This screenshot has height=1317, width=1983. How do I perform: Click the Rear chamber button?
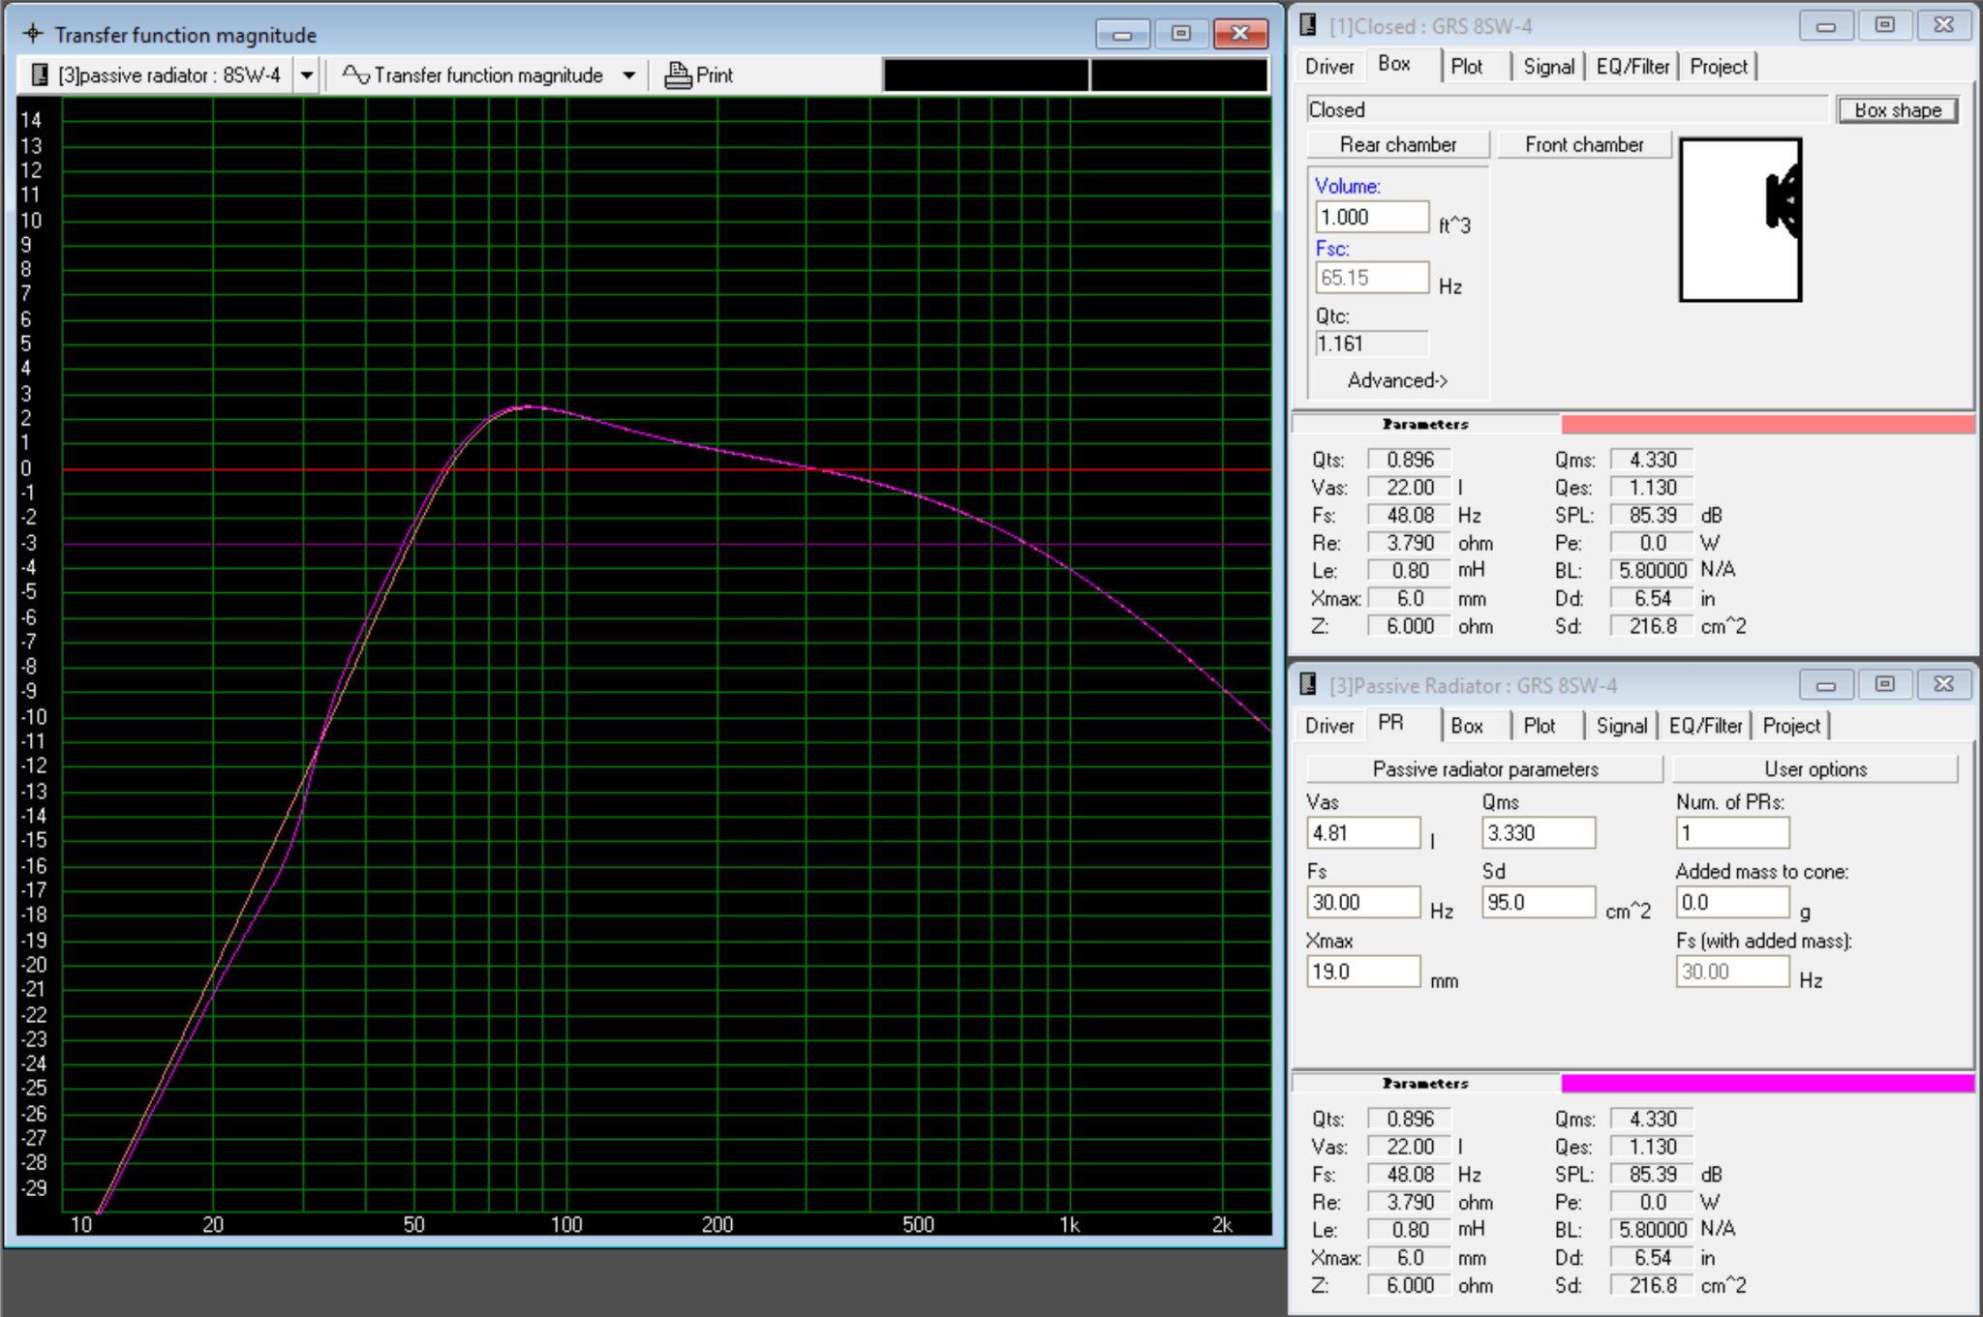[x=1397, y=144]
